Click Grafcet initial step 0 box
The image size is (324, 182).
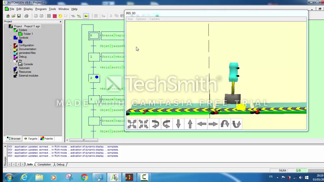click(x=94, y=36)
